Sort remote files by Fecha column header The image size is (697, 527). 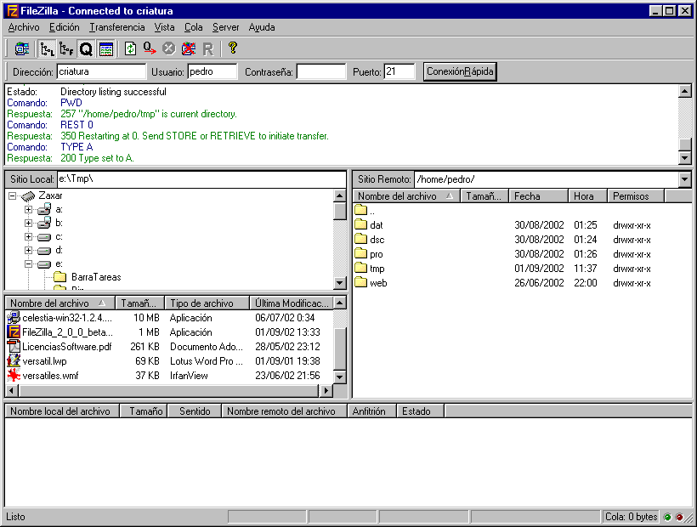tap(538, 196)
